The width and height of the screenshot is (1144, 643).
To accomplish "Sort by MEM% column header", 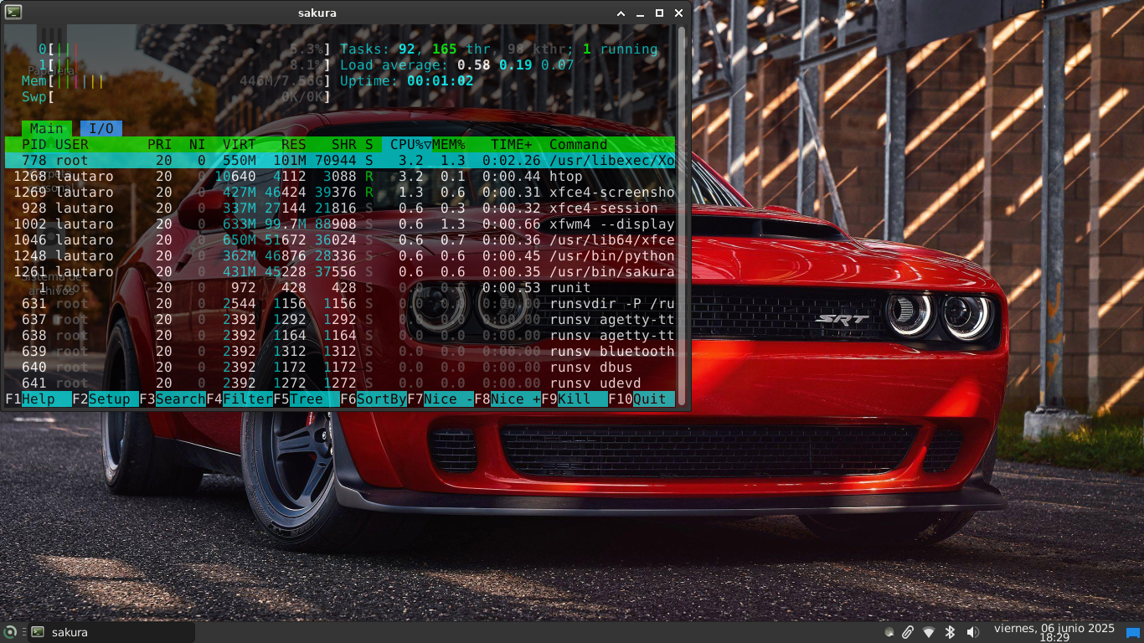I will 449,145.
